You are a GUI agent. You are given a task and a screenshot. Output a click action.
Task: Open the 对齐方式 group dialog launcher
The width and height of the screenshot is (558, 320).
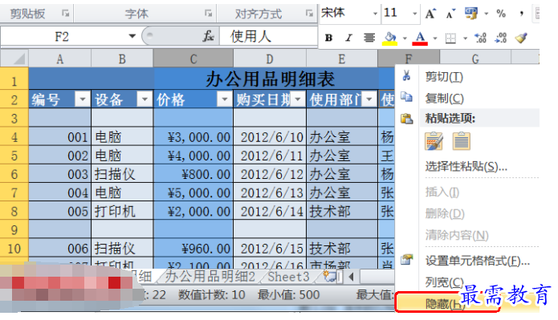coord(309,14)
